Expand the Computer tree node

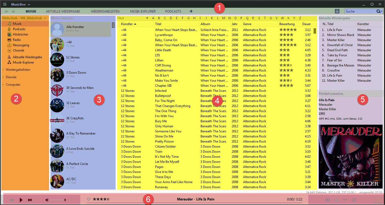click(x=3, y=85)
